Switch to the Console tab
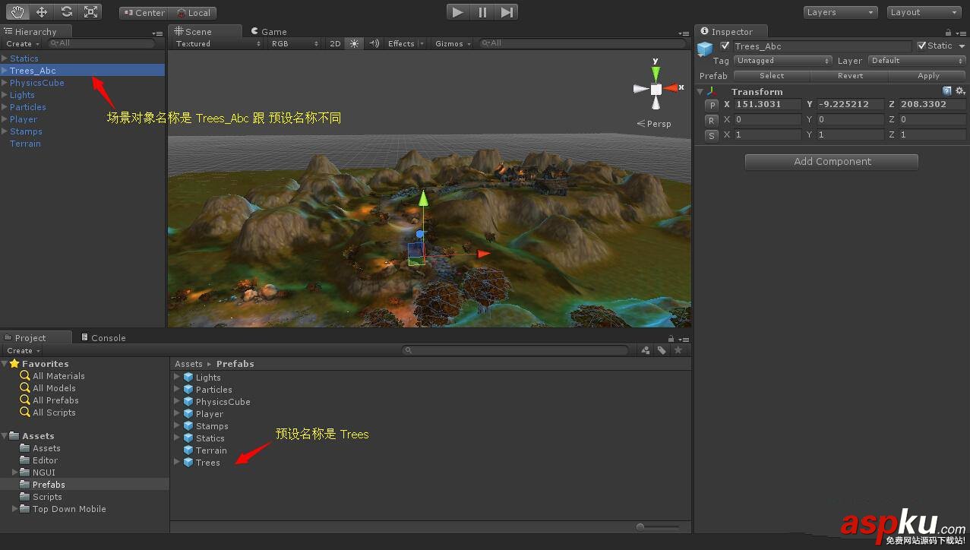Viewport: 970px width, 550px height. pyautogui.click(x=103, y=338)
